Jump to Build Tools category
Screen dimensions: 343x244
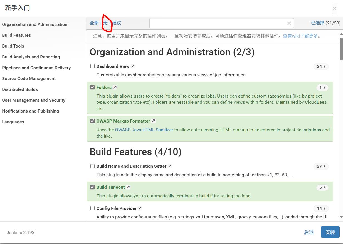[13, 46]
